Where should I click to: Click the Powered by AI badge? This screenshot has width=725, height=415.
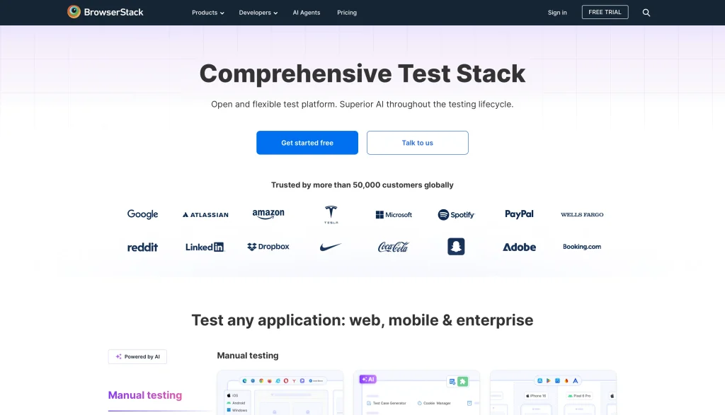point(137,356)
